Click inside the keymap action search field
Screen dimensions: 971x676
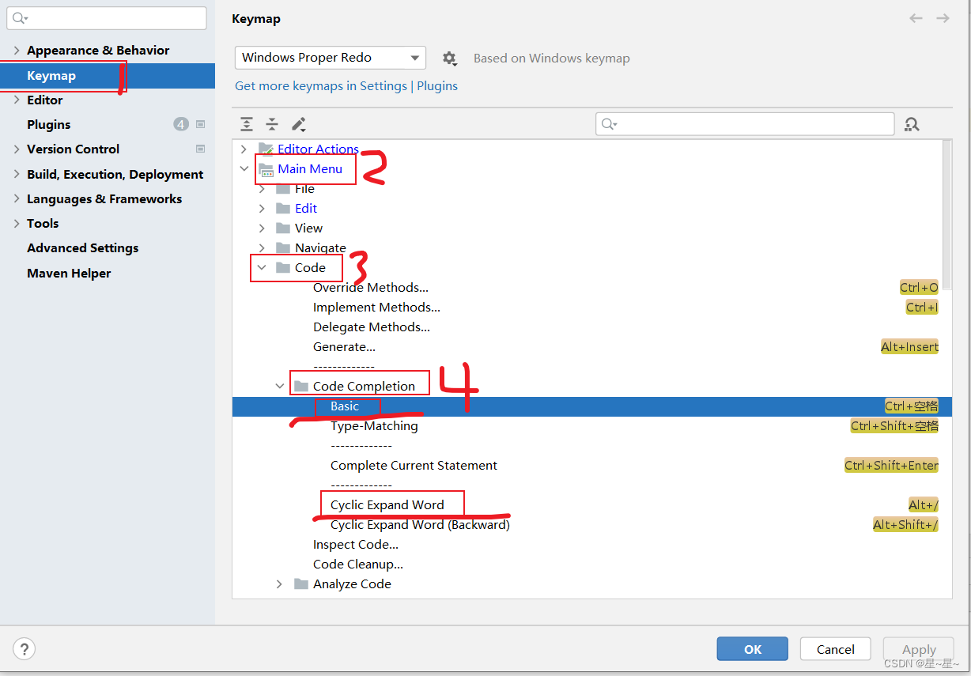pos(744,123)
